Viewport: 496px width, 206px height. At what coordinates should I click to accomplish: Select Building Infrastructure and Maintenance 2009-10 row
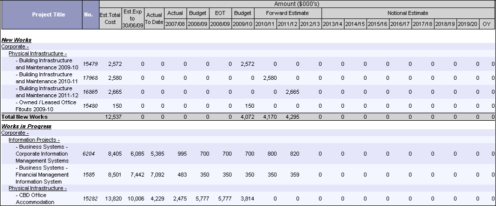coord(47,64)
